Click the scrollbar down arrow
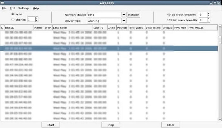The image size is (222, 128). [220, 120]
